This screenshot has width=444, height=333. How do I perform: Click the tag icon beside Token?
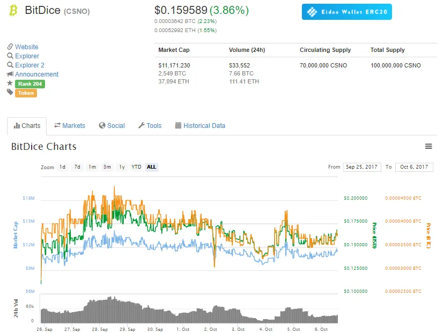10,92
